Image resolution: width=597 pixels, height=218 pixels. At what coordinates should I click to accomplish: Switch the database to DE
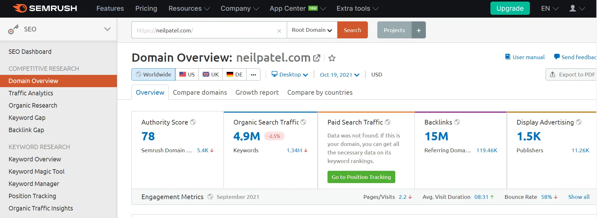pyautogui.click(x=235, y=75)
